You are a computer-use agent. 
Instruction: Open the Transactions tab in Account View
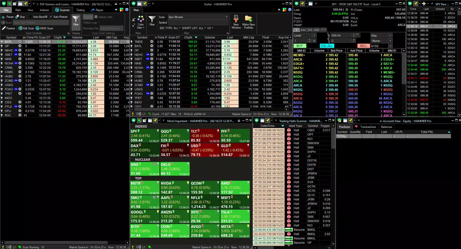[366, 127]
